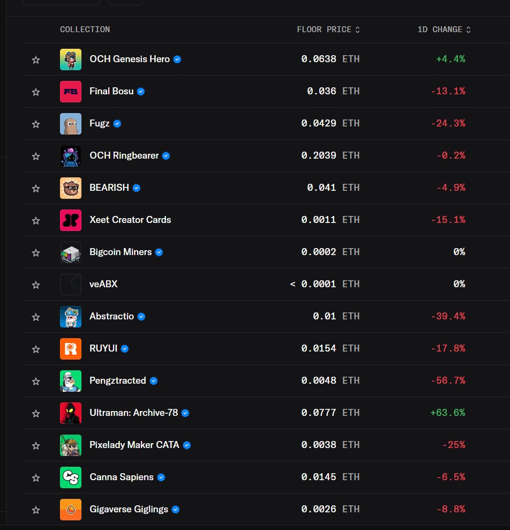510x530 pixels.
Task: Click the -39.4% change value
Action: tap(448, 316)
